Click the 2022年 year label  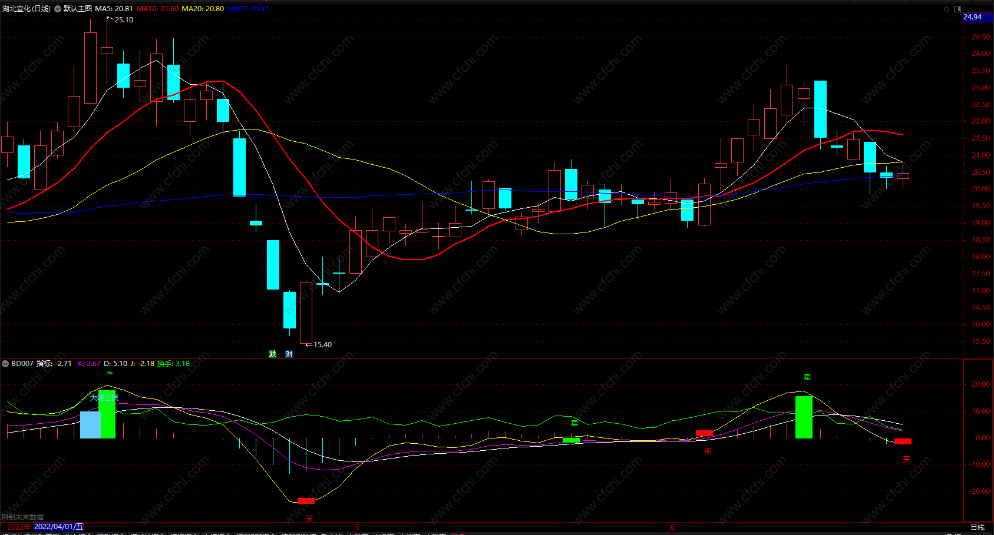[19, 527]
